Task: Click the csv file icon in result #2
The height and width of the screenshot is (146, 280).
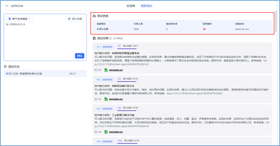Action: click(x=106, y=99)
